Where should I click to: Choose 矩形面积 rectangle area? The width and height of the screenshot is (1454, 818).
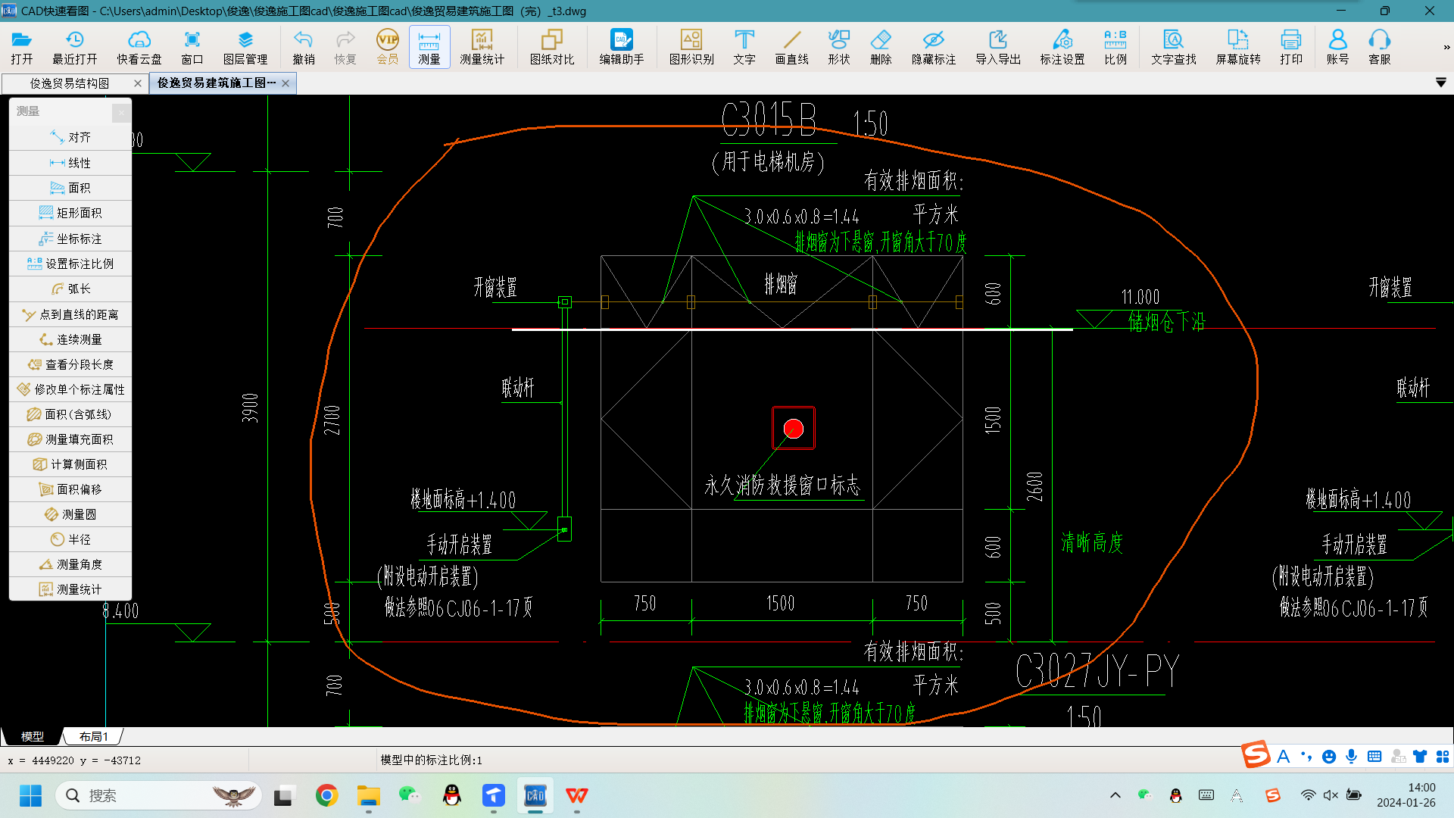click(70, 213)
